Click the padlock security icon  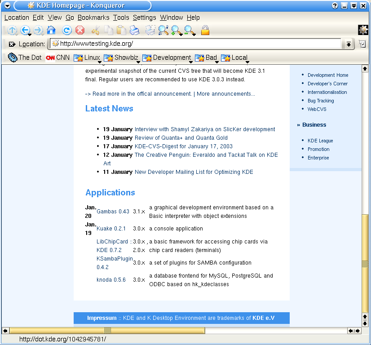205,30
